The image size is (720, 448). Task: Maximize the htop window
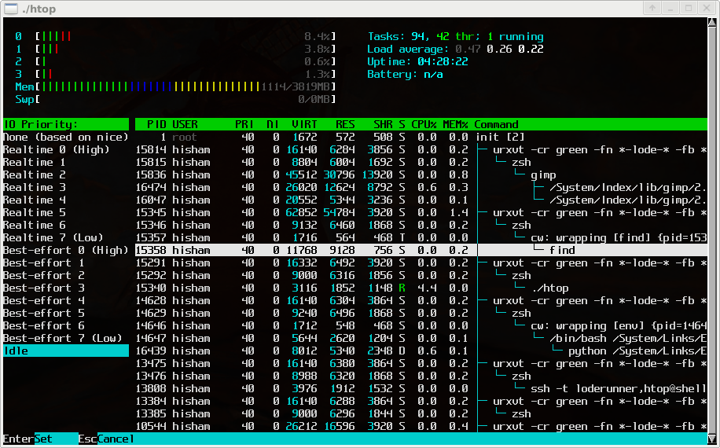688,8
